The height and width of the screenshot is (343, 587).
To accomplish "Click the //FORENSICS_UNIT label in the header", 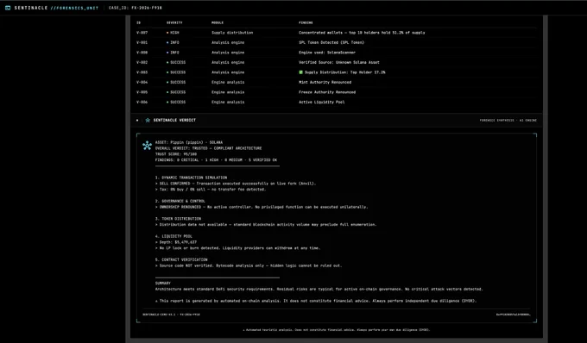I will (74, 8).
